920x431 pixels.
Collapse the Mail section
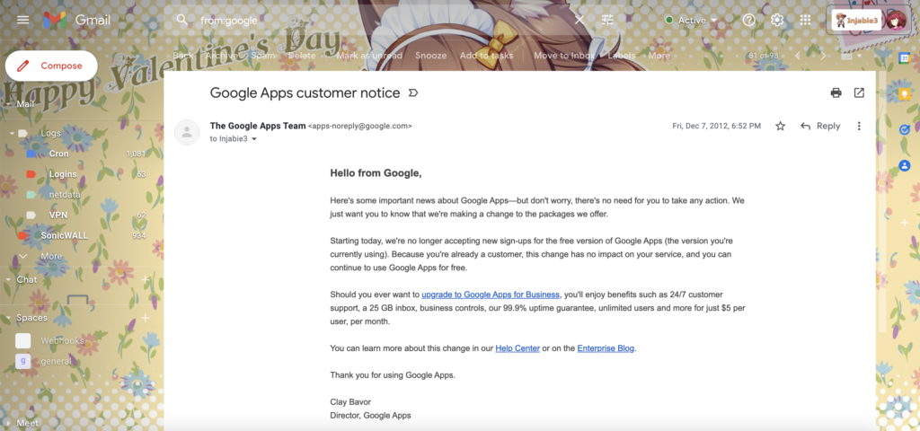click(x=8, y=104)
